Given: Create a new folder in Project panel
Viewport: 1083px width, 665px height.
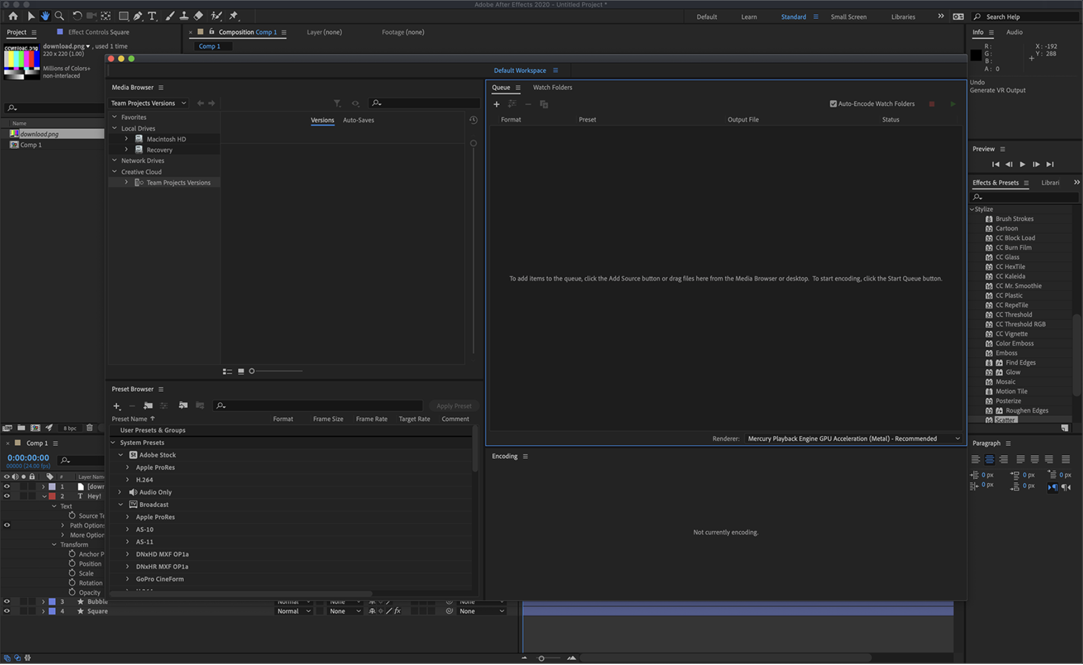Looking at the screenshot, I should (21, 427).
